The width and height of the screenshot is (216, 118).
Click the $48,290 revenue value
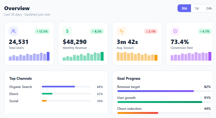(75, 42)
